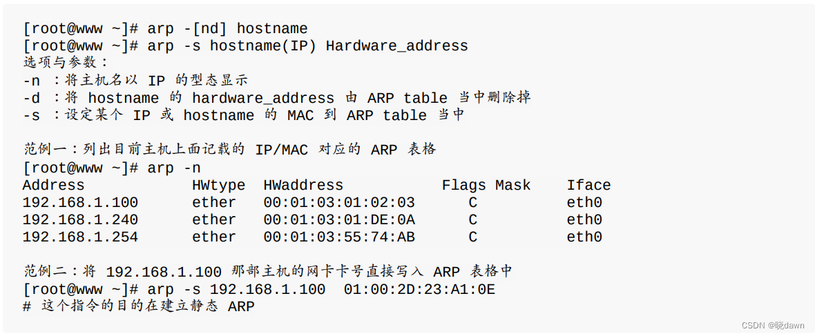Click the Flags Mask column header
Image resolution: width=815 pixels, height=336 pixels.
[486, 186]
